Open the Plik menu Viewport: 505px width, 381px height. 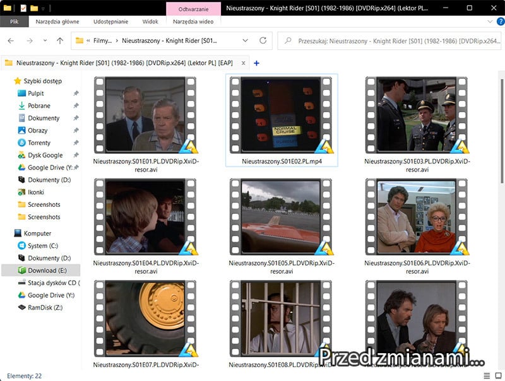[x=14, y=21]
